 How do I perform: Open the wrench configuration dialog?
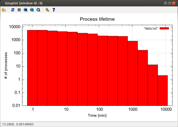click(x=47, y=10)
